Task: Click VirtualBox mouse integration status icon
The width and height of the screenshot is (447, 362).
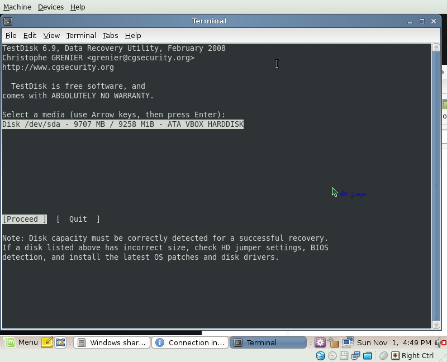Action: 384,355
